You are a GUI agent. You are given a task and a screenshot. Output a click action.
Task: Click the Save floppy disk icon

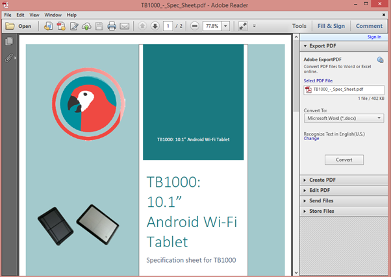(99, 27)
